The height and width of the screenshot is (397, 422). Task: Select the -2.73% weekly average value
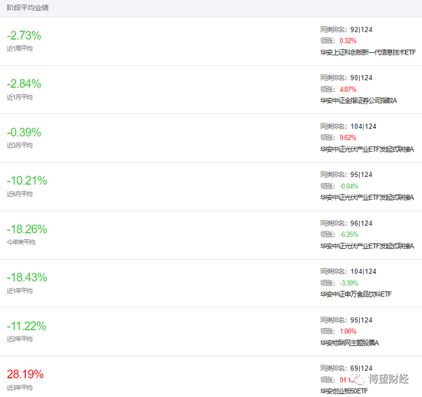[x=24, y=35]
